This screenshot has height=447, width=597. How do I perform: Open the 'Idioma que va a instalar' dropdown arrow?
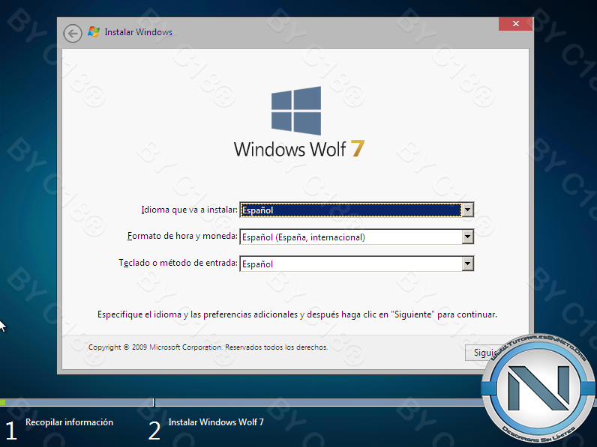click(467, 210)
